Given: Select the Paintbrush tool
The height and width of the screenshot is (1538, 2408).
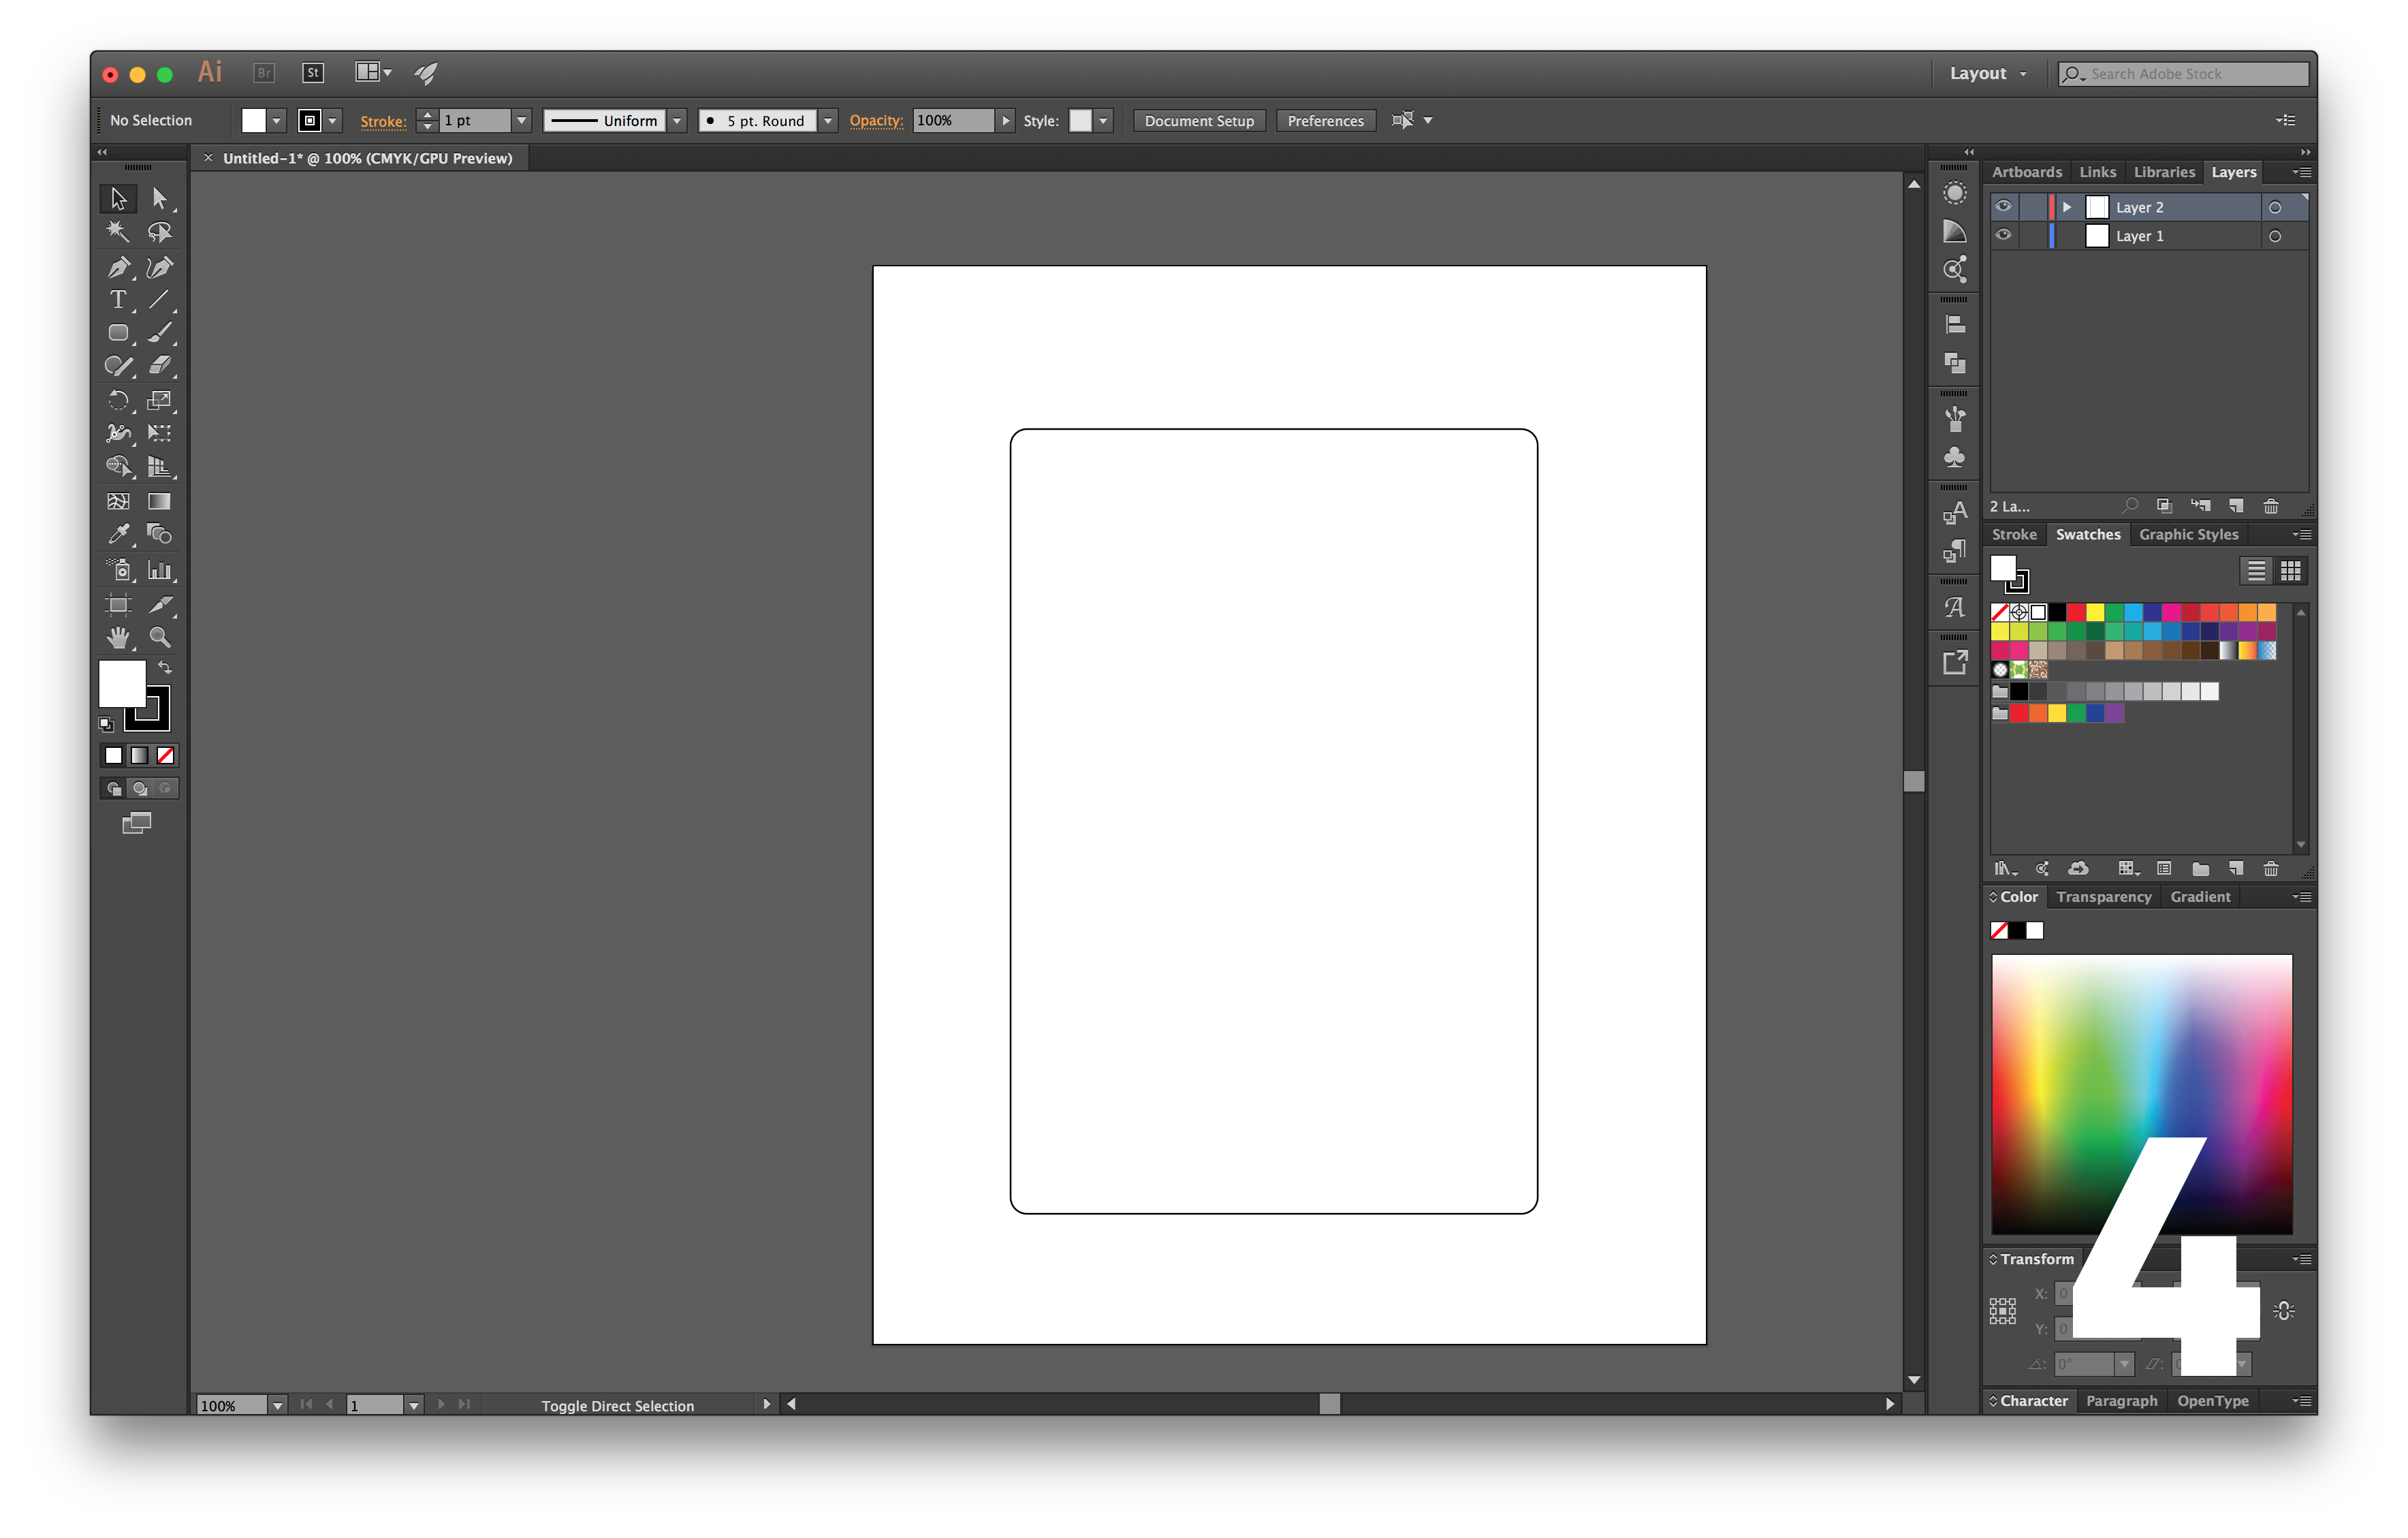Looking at the screenshot, I should point(160,333).
